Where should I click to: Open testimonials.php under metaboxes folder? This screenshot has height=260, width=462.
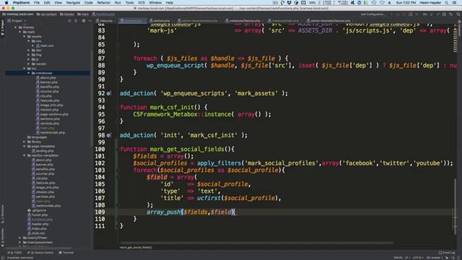tap(51, 132)
